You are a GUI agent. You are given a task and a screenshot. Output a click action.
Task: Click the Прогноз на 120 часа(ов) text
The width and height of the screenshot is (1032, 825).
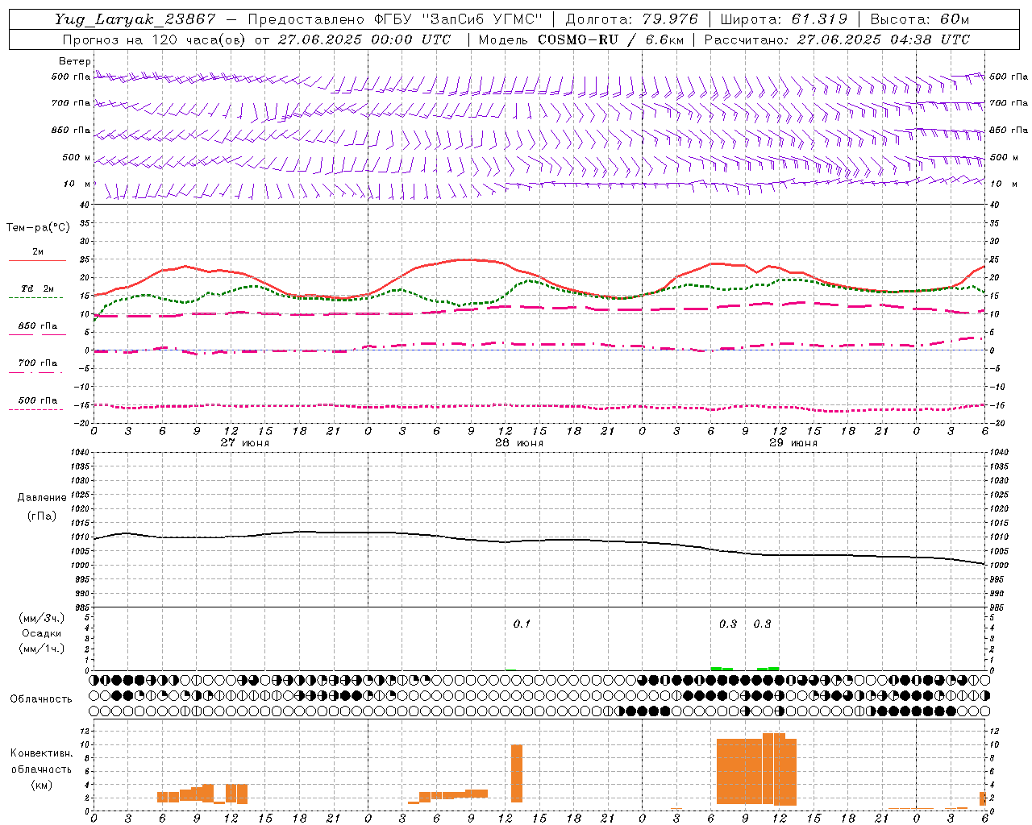pyautogui.click(x=155, y=39)
